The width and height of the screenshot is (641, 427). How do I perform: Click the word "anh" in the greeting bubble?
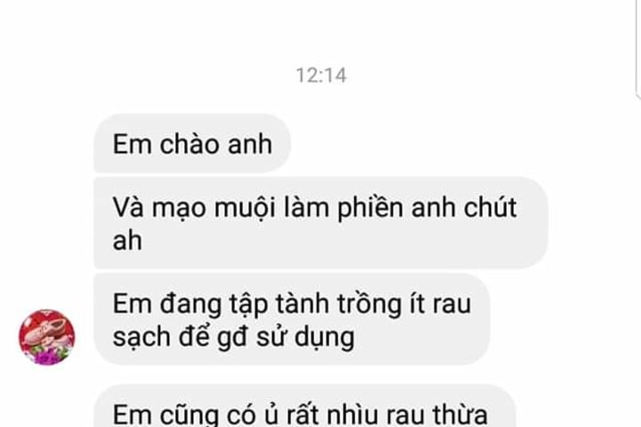(x=250, y=144)
